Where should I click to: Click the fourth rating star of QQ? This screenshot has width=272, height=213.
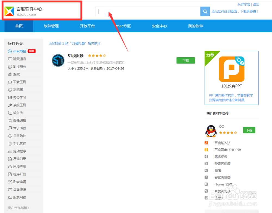click(x=232, y=133)
